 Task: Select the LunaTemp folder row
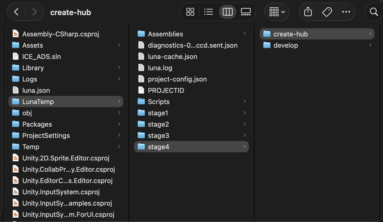pos(66,102)
